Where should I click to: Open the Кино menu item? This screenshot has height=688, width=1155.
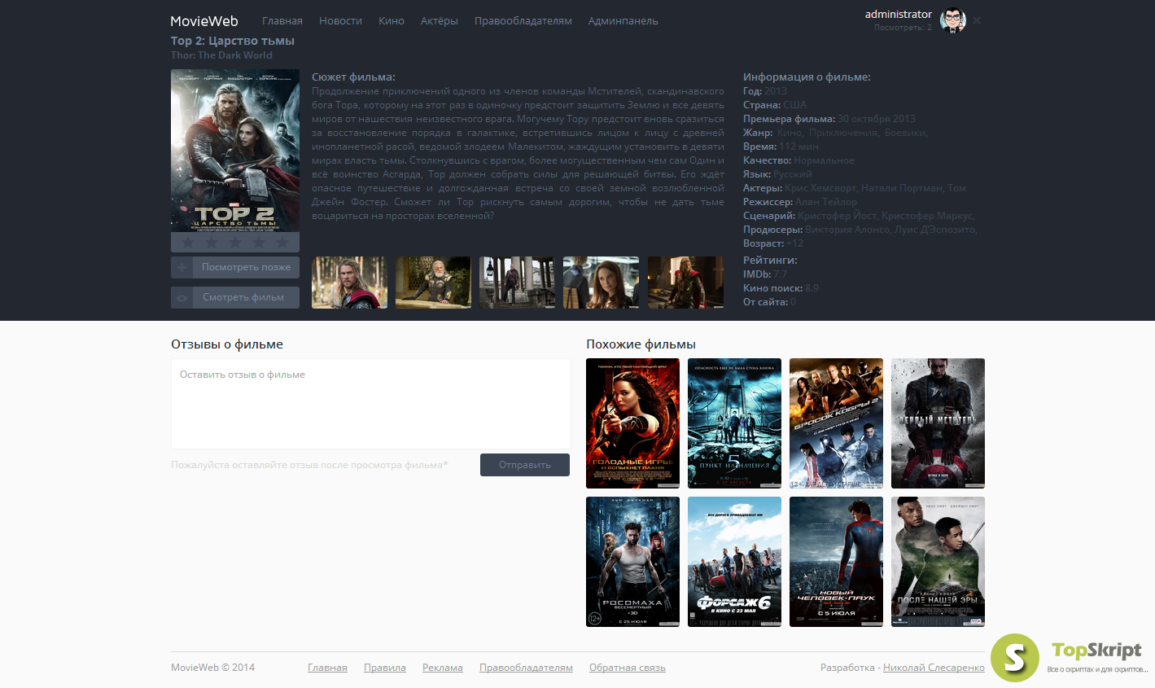pos(392,21)
